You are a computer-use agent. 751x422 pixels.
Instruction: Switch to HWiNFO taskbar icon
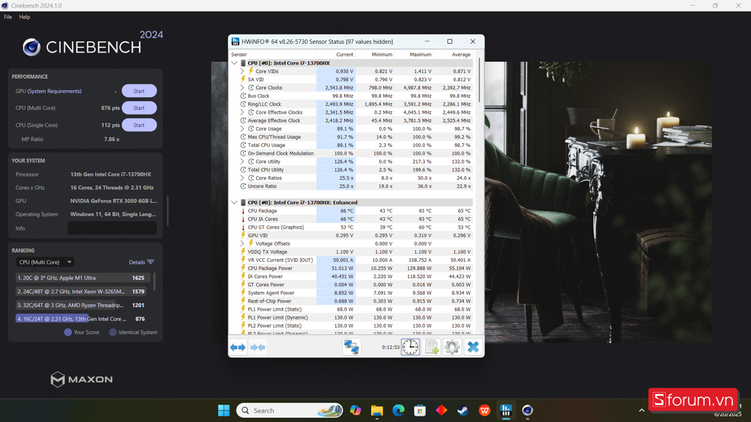506,410
